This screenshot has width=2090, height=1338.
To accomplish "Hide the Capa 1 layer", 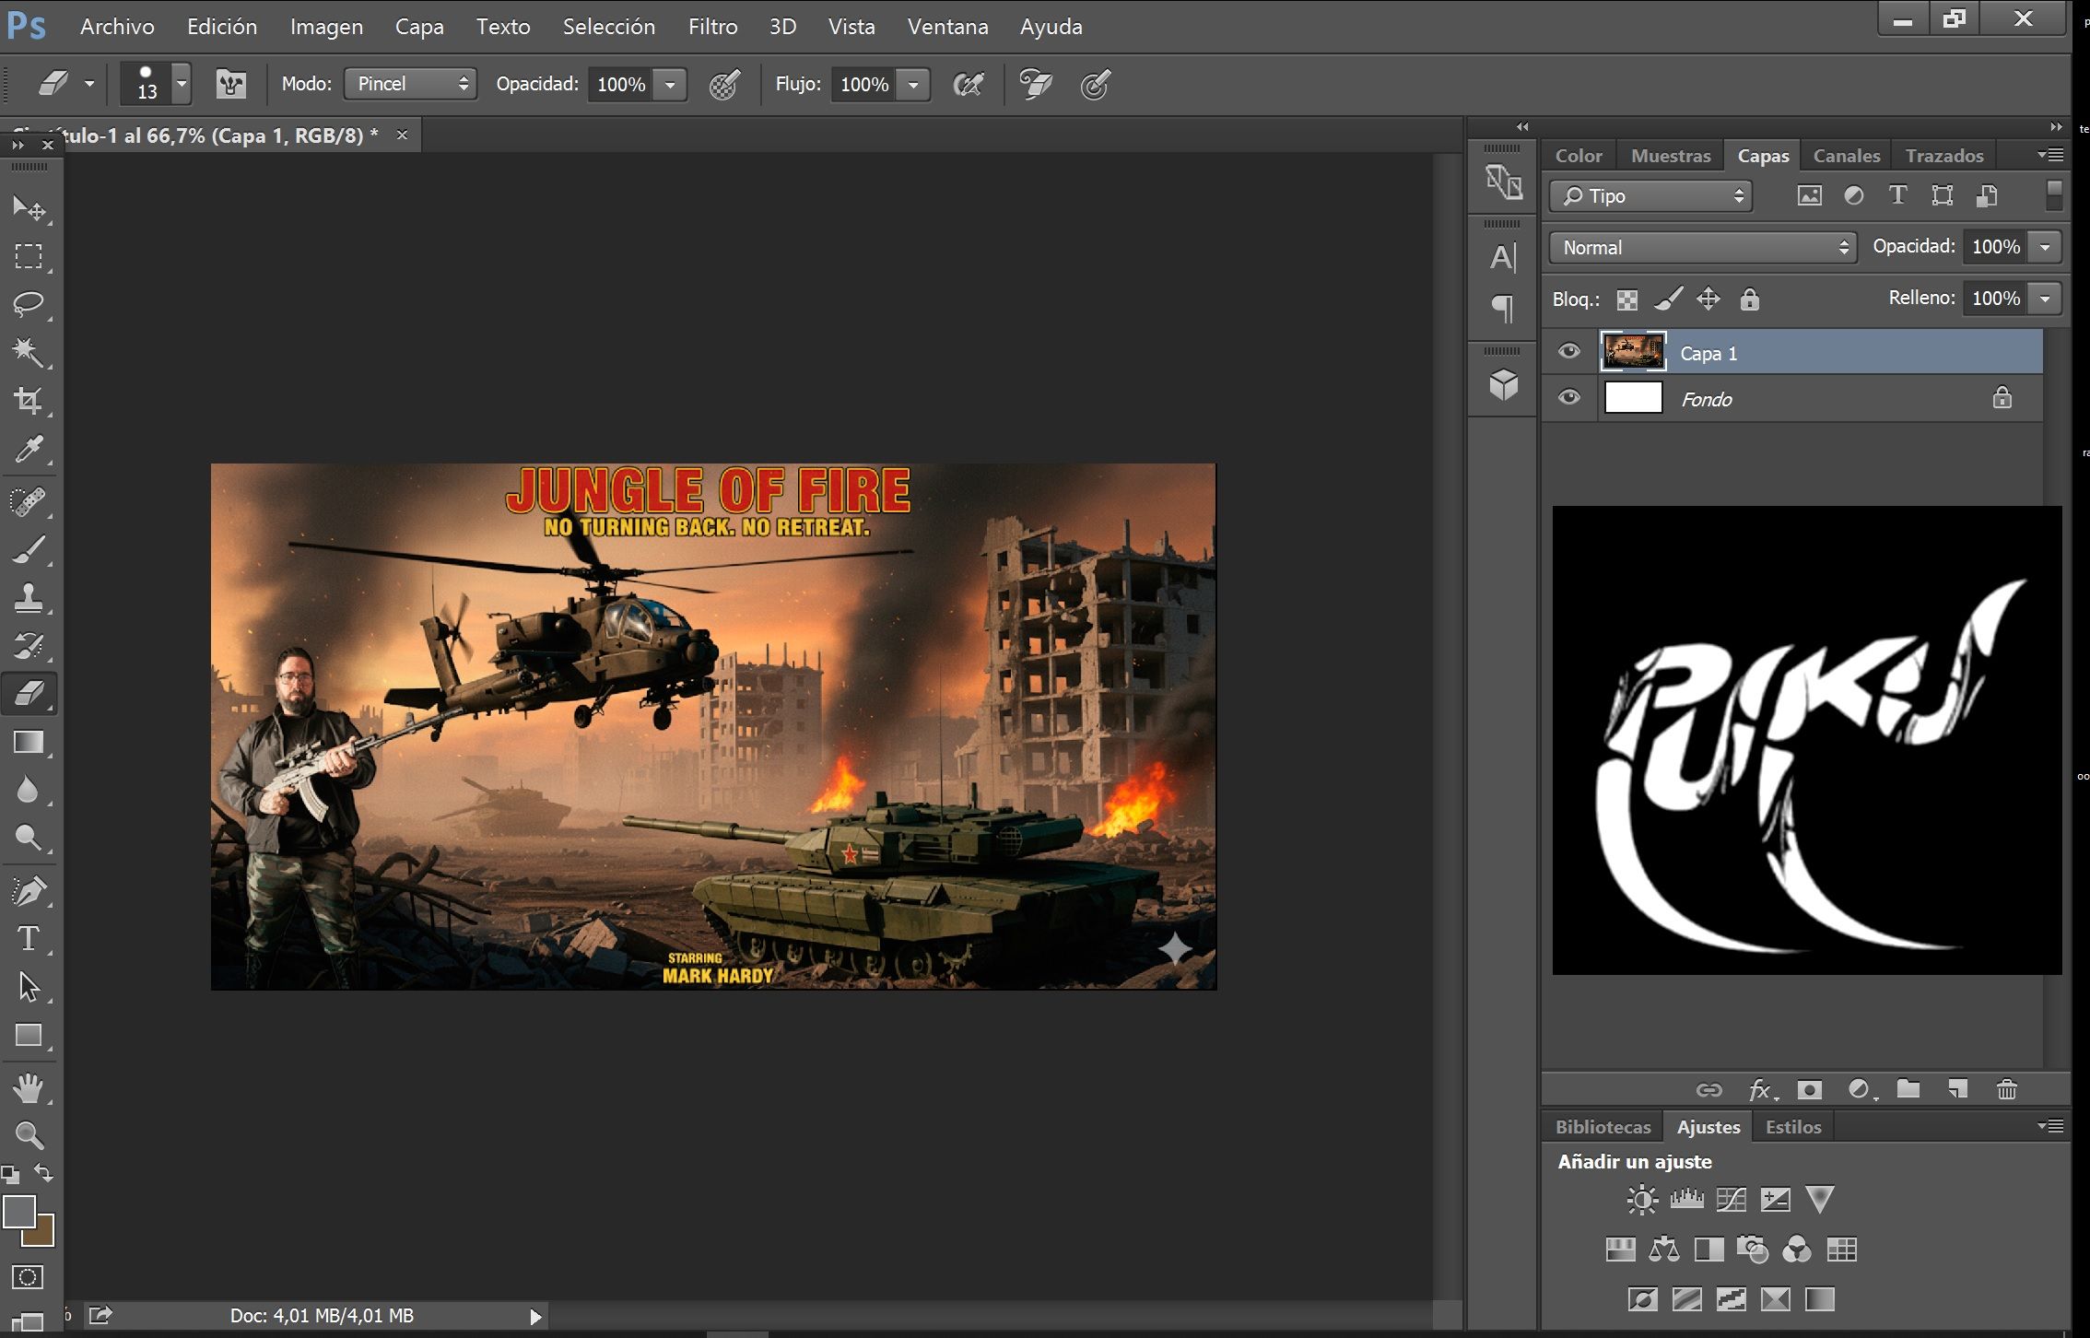I will click(1568, 352).
